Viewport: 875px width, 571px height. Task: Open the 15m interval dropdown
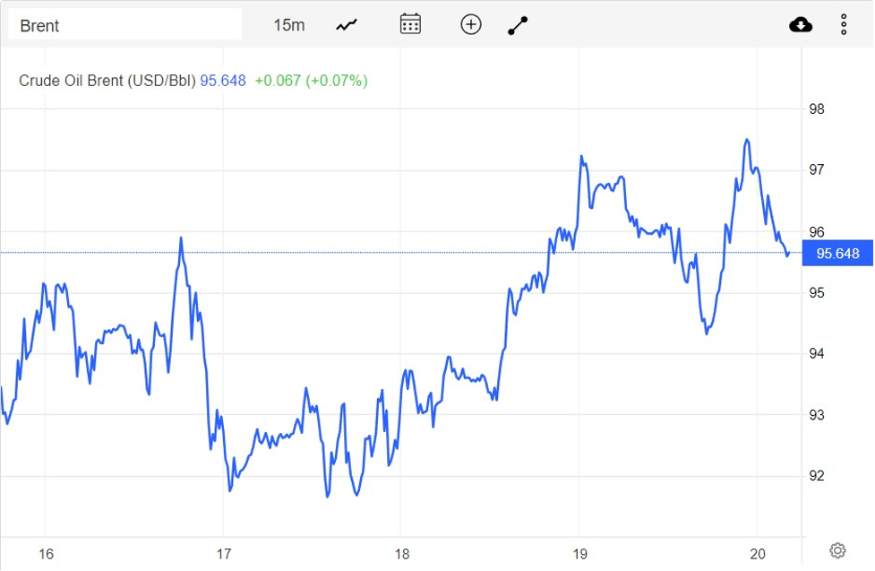[288, 25]
